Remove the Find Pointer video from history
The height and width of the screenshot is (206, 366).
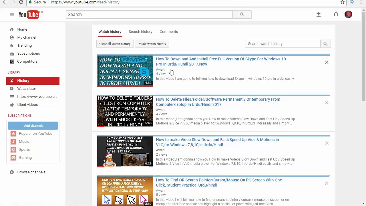(x=327, y=183)
